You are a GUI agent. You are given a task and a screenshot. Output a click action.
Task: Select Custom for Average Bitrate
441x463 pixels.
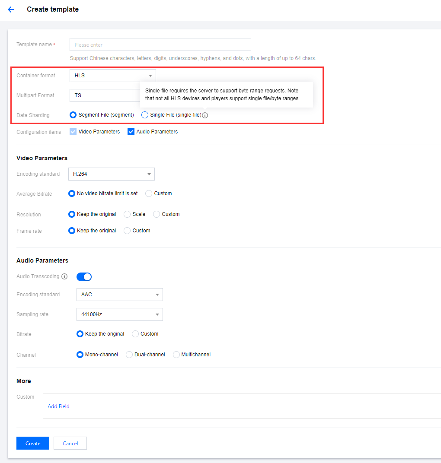149,193
